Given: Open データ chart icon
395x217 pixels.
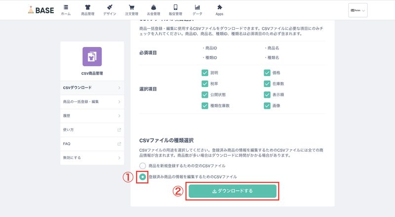Looking at the screenshot, I should [x=197, y=7].
